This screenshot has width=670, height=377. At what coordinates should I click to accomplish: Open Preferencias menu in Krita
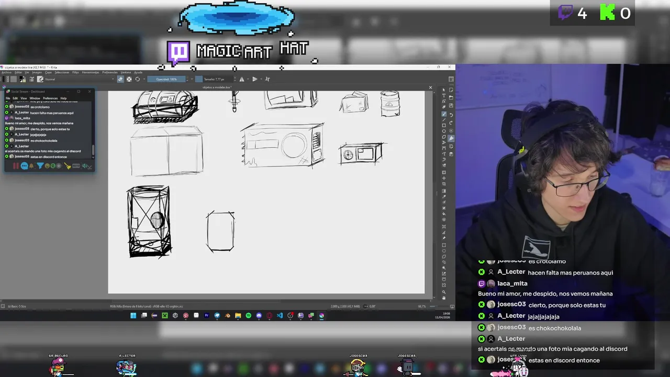(x=110, y=72)
